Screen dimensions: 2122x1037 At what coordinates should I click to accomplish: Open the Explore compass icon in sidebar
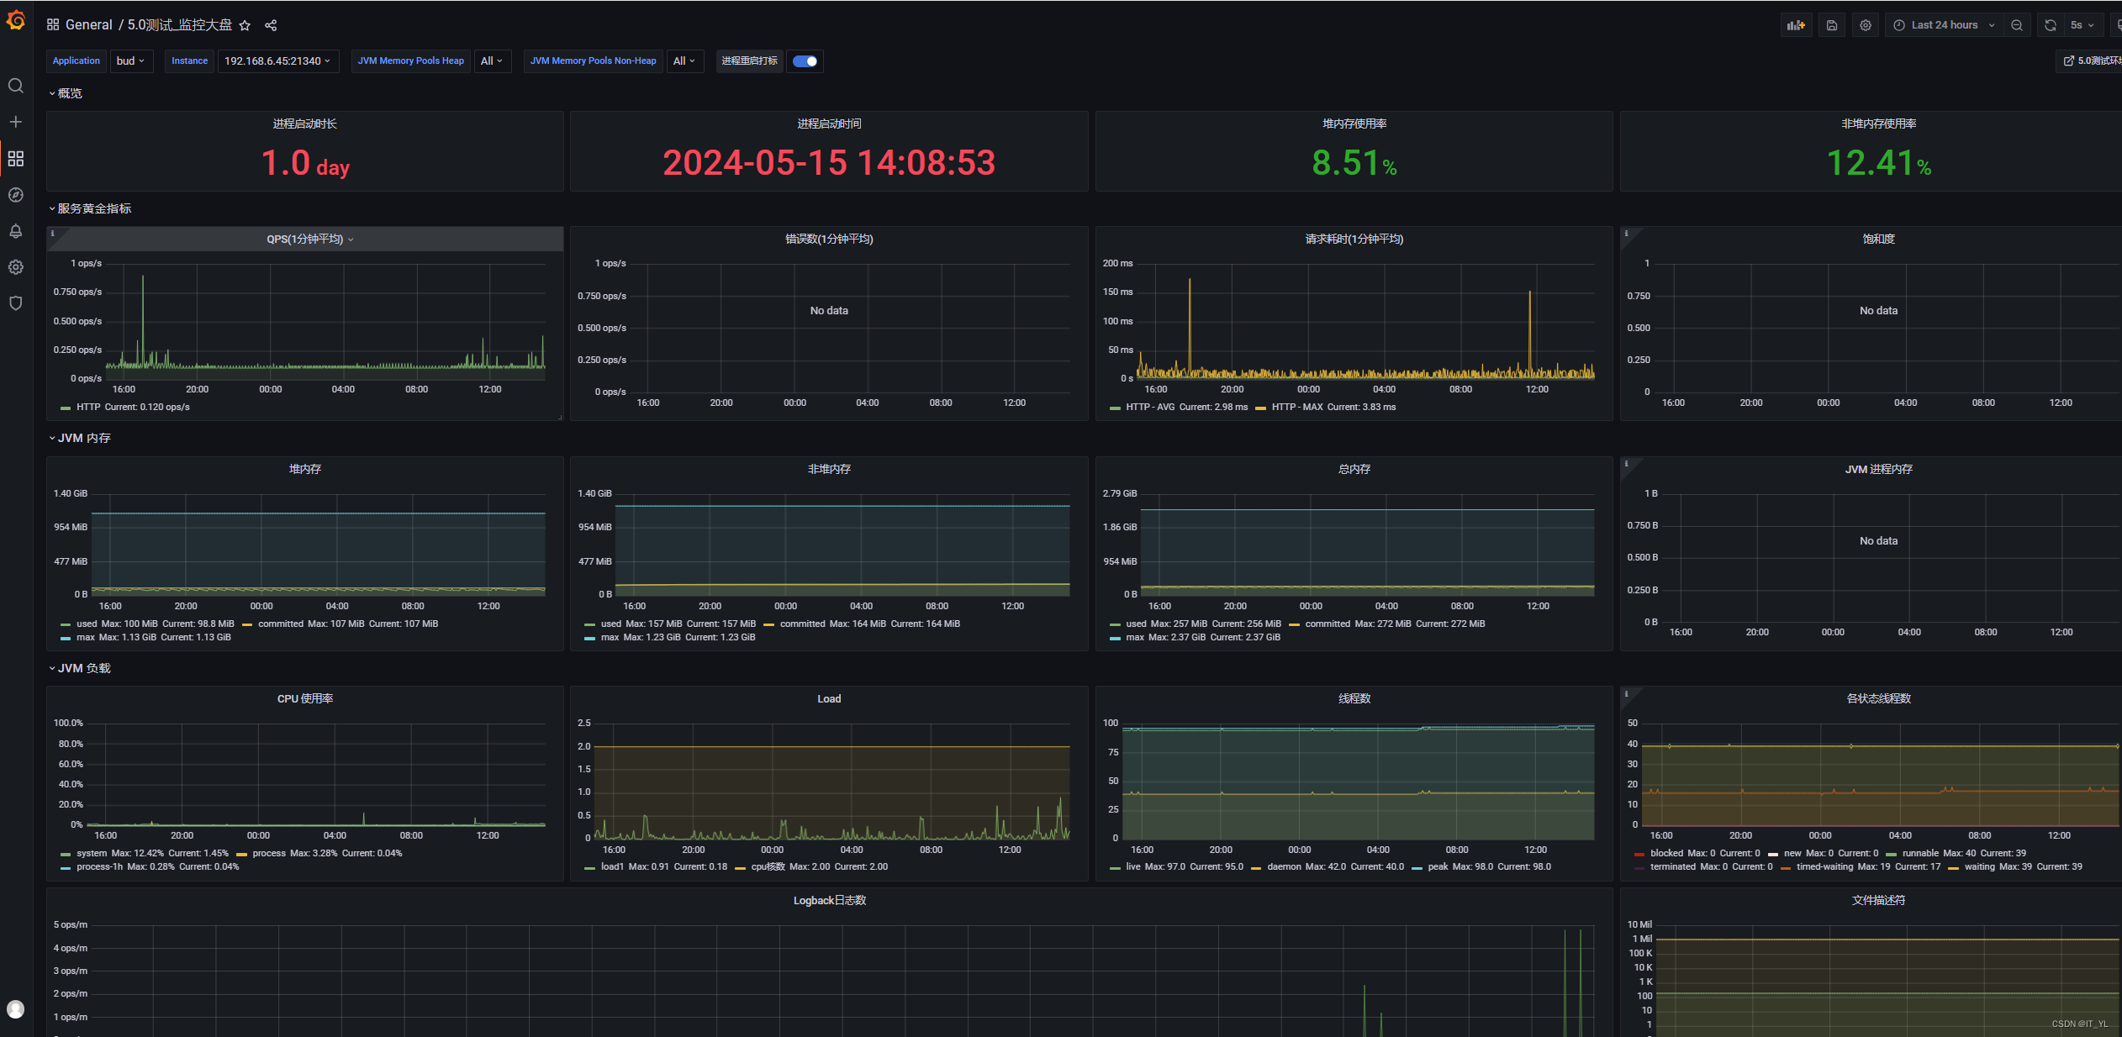(15, 195)
